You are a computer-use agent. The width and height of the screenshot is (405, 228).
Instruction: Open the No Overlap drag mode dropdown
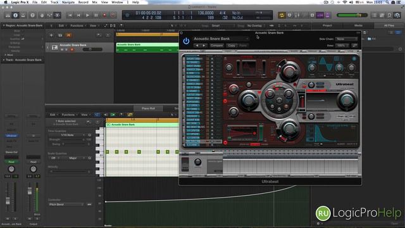pos(256,25)
